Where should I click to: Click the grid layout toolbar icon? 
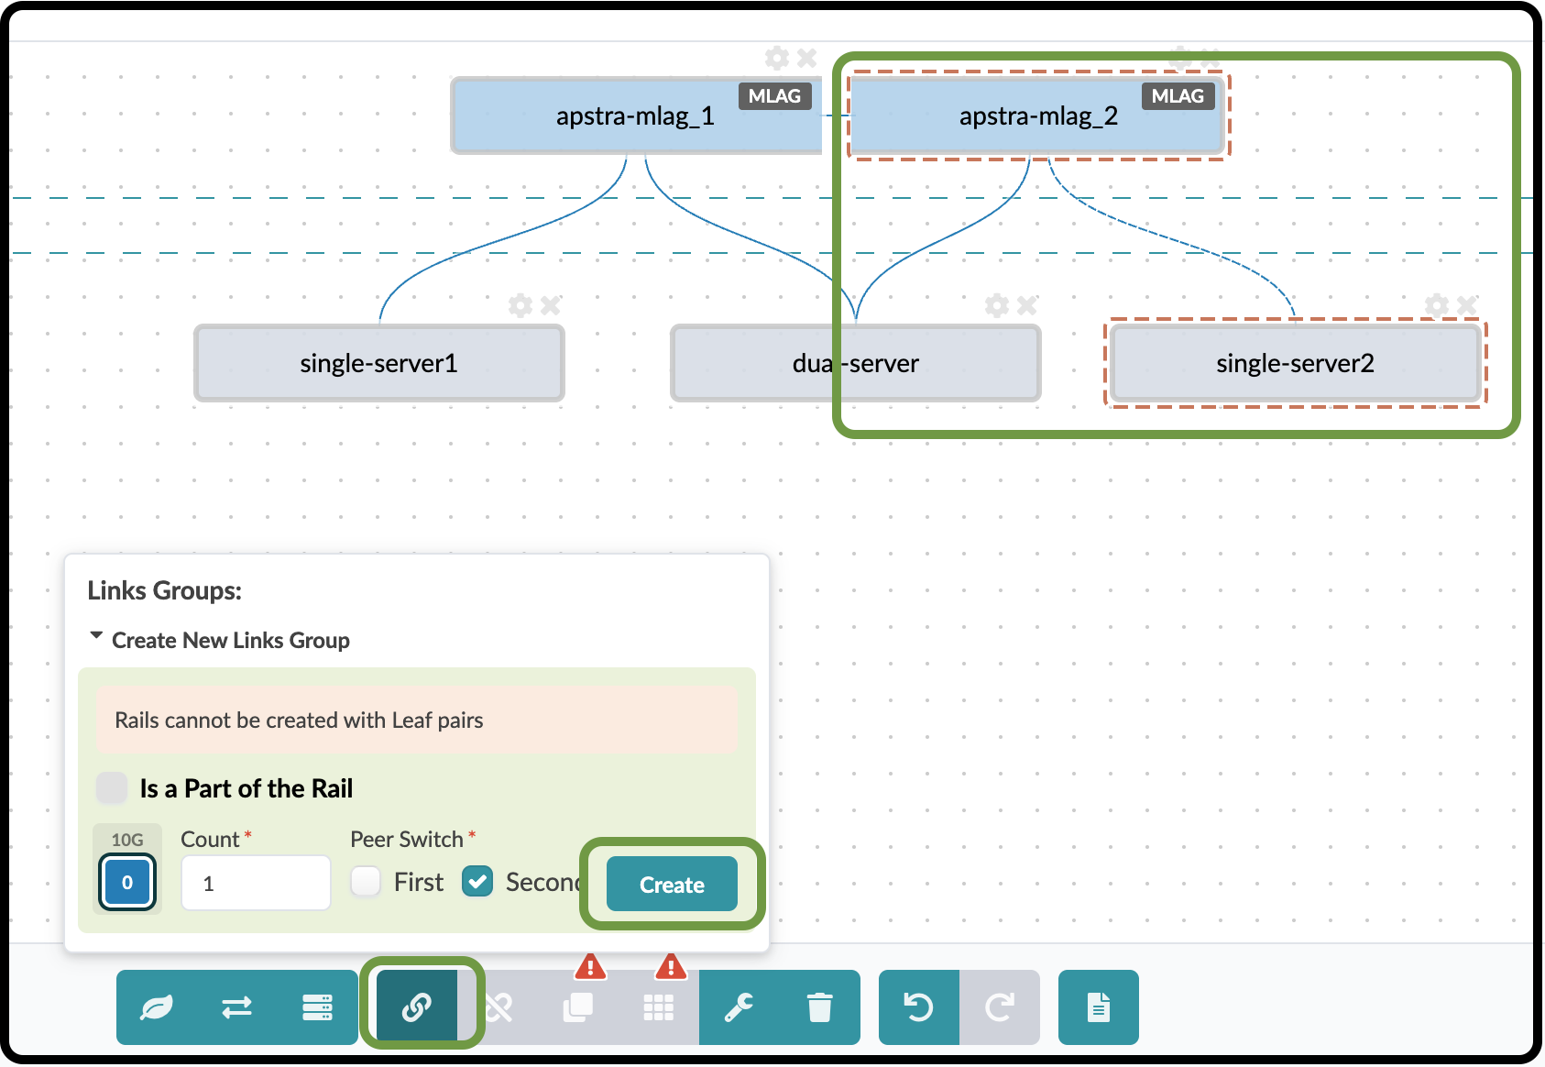(659, 1007)
